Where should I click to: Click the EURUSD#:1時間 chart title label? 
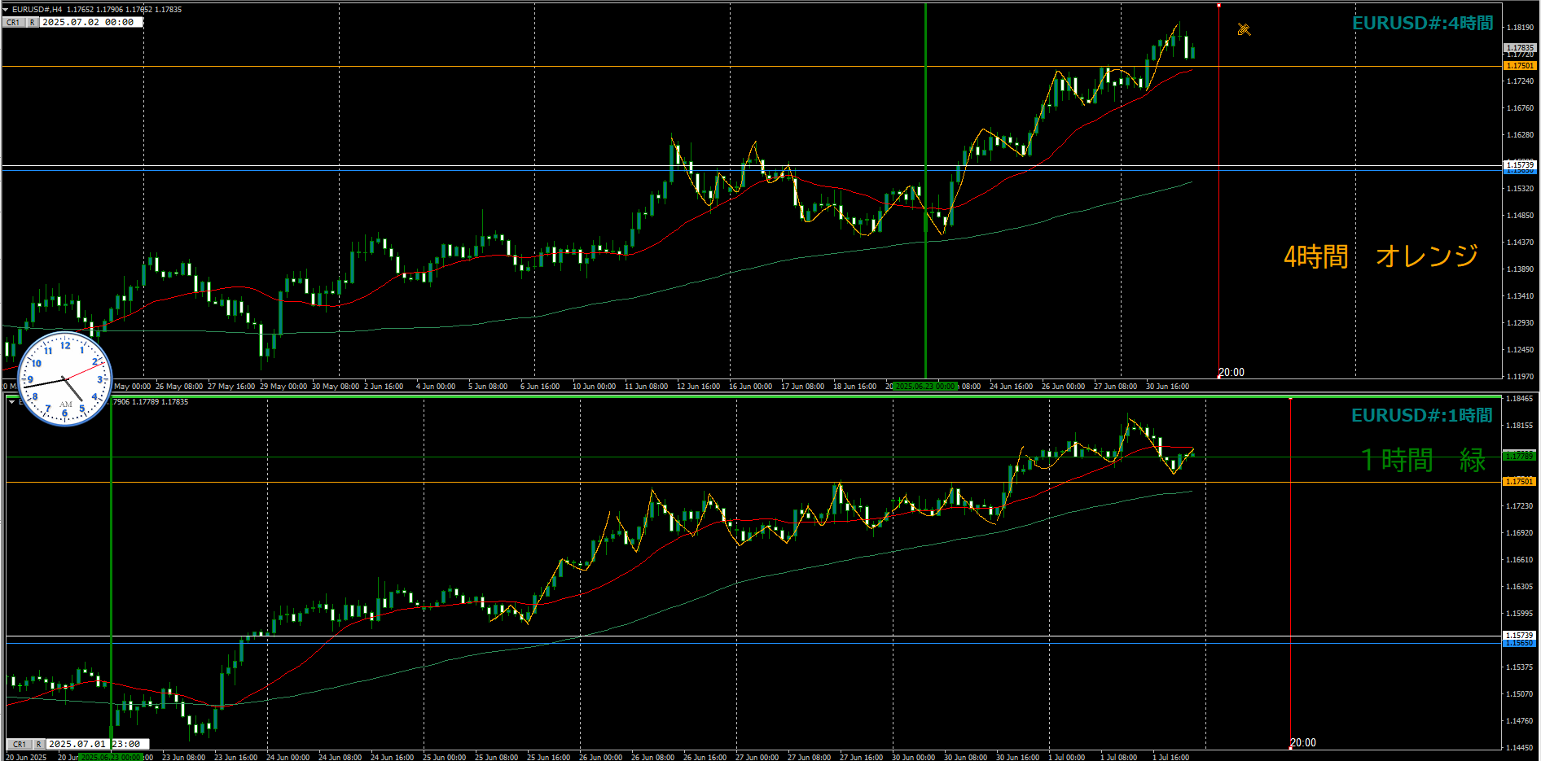pos(1422,415)
